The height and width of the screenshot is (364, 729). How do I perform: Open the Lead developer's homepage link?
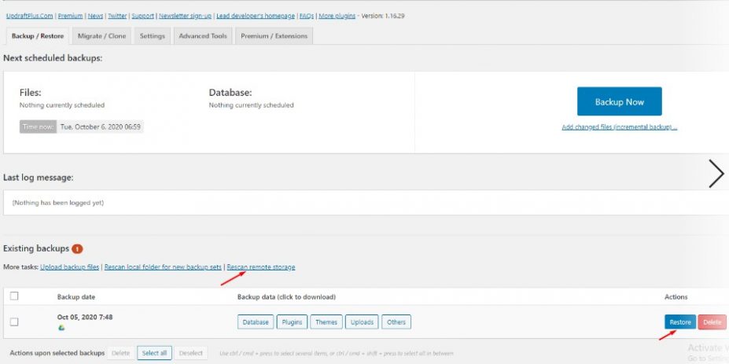256,16
